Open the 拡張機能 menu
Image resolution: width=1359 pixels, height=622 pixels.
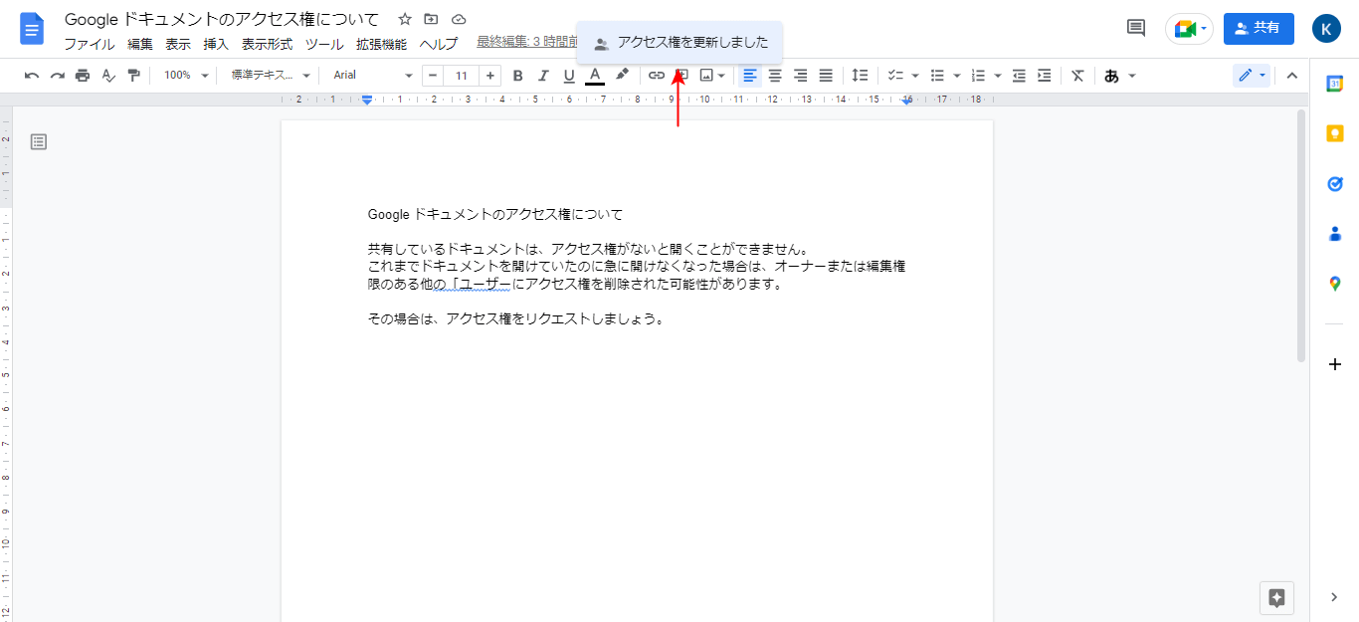tap(381, 44)
